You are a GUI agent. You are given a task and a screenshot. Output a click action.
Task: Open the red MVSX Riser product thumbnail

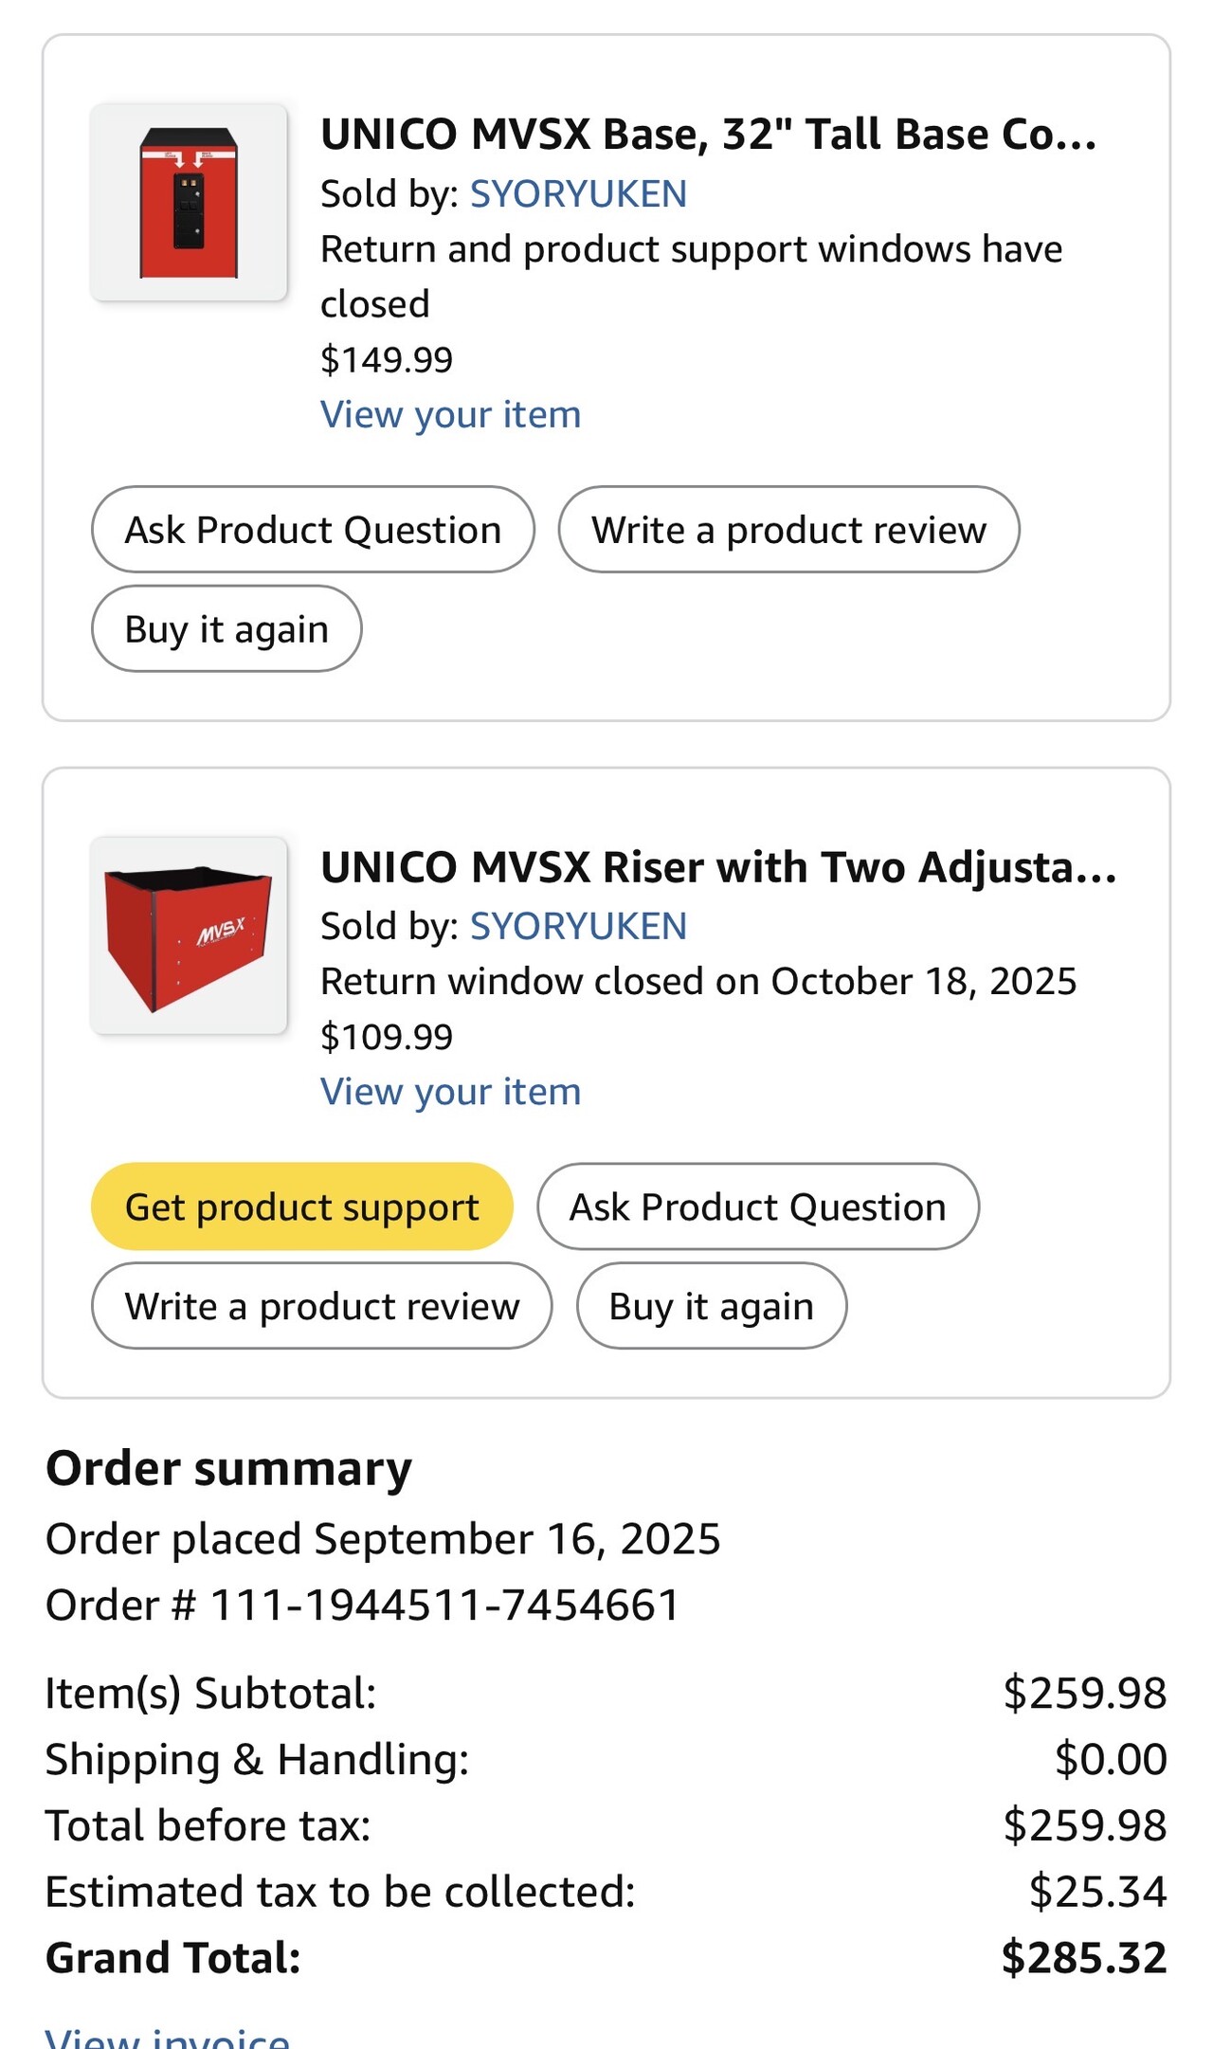pos(189,935)
